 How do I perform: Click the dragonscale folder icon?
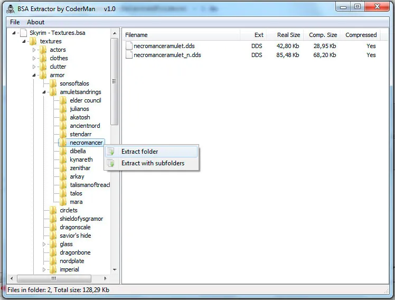pyautogui.click(x=53, y=227)
